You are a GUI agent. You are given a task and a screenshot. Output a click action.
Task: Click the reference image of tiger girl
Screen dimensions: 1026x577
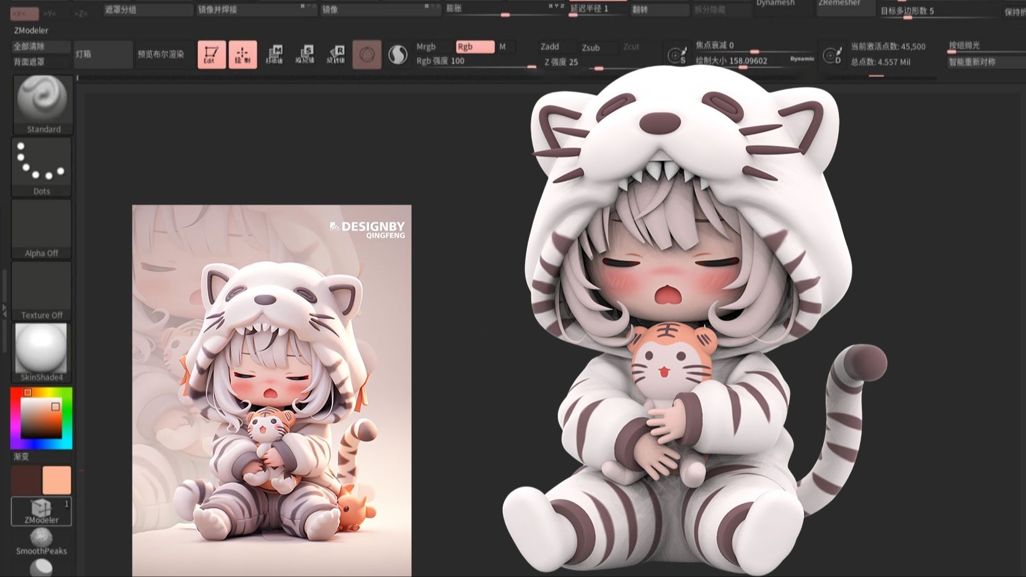[x=272, y=390]
